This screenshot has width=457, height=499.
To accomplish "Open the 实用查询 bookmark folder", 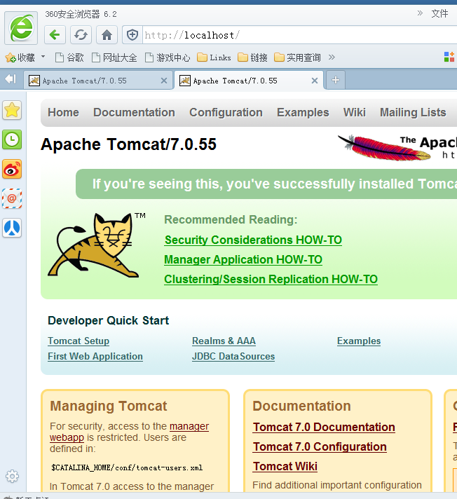I will coord(297,57).
